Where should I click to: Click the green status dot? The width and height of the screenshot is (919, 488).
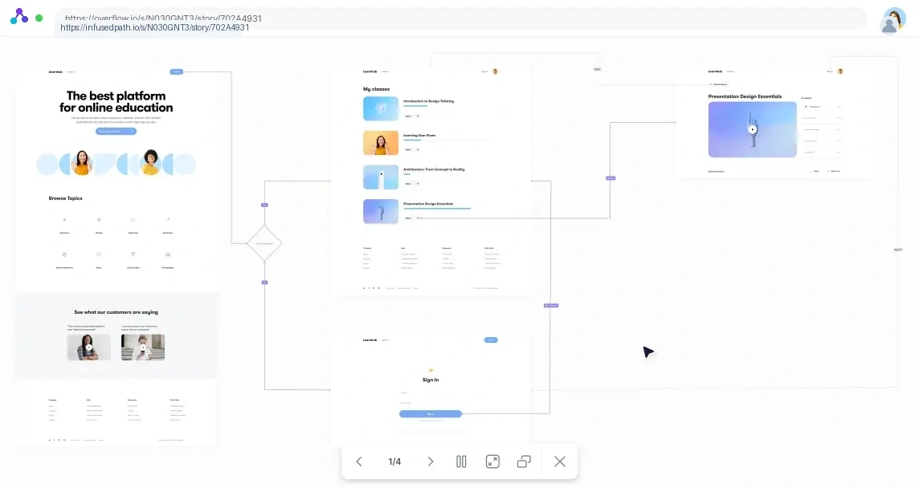[x=39, y=18]
